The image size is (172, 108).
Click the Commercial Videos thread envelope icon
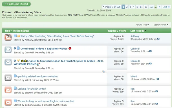click(8, 50)
